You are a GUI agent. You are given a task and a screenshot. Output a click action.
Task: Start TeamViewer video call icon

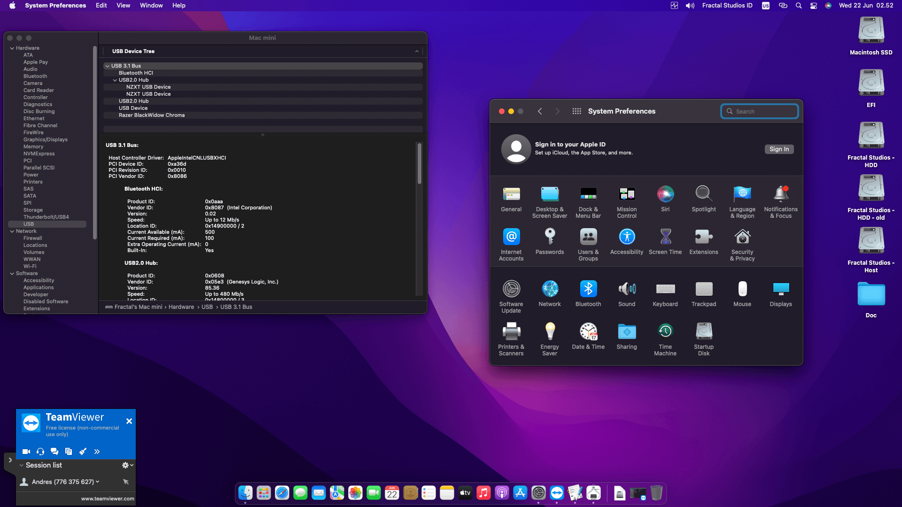[x=26, y=452]
